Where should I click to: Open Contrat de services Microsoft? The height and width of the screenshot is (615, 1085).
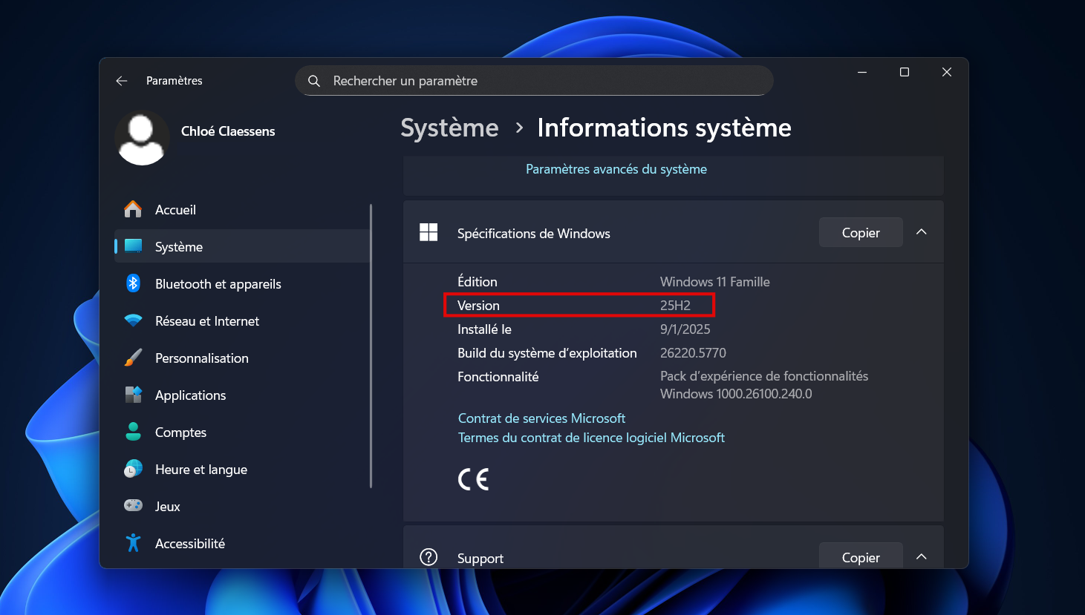tap(541, 418)
